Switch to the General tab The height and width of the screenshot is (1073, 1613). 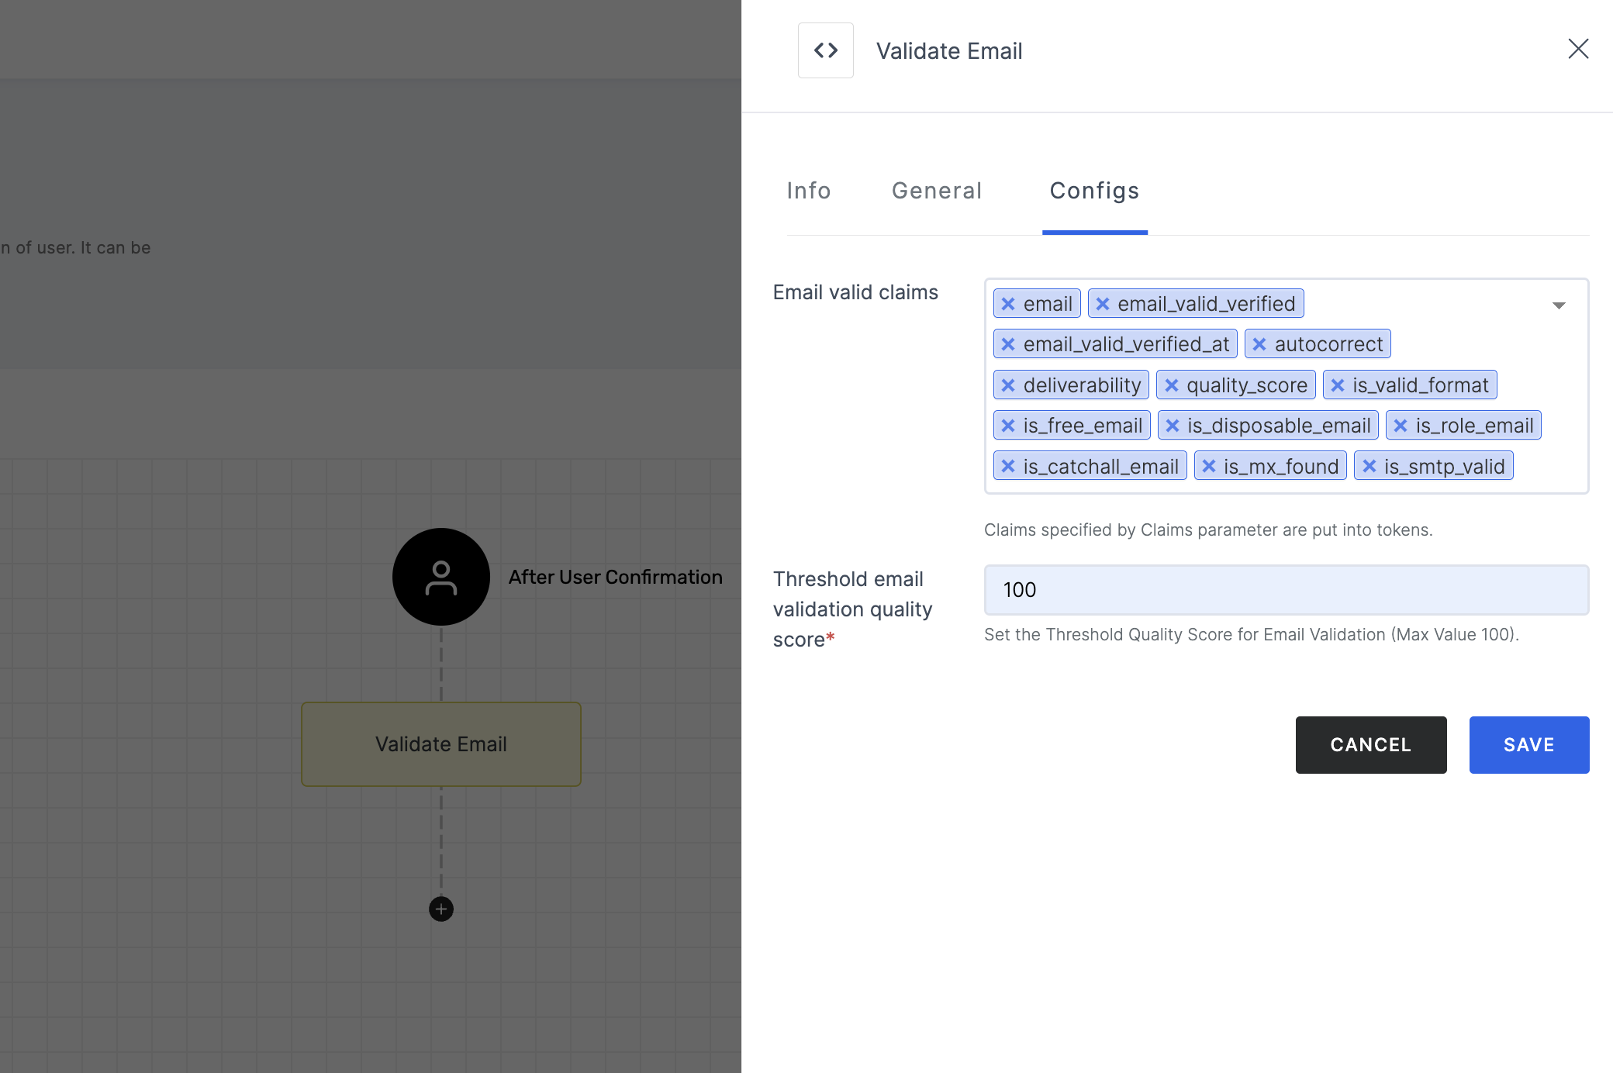[937, 191]
